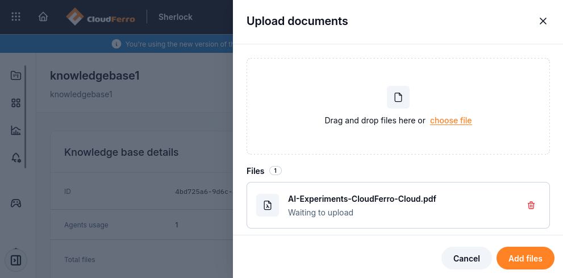563x278 pixels.
Task: Open the apps grid menu icon
Action: coord(16,17)
